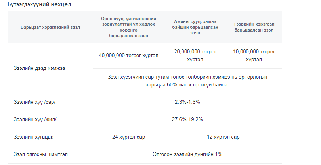Viewport: 321px width, 165px height.
Task: Click the 'Бүтээгдэхүүний нөхцөл' heading
Action: [x=39, y=4]
